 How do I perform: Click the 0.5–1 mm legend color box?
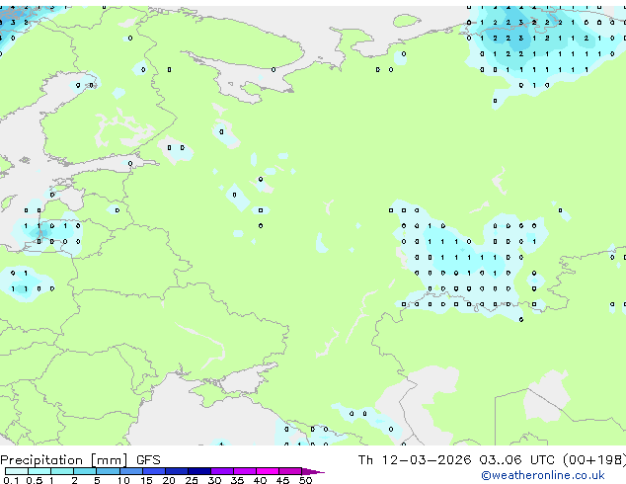pyautogui.click(x=39, y=471)
